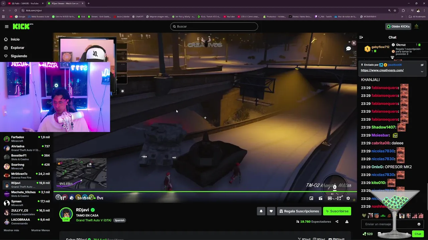Share the stream via share icon

click(x=337, y=222)
